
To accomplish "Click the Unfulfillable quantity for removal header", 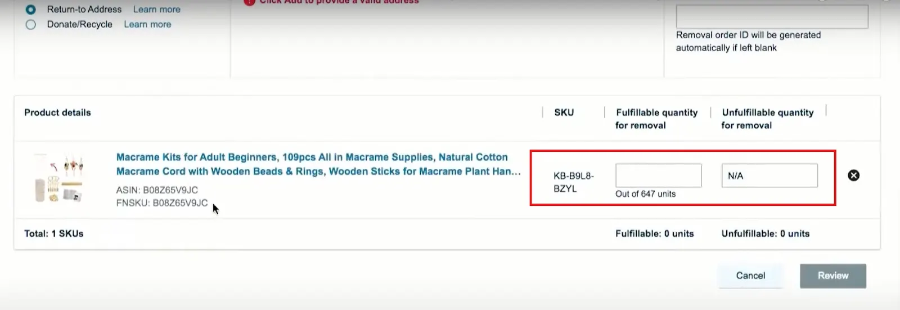I will click(768, 119).
